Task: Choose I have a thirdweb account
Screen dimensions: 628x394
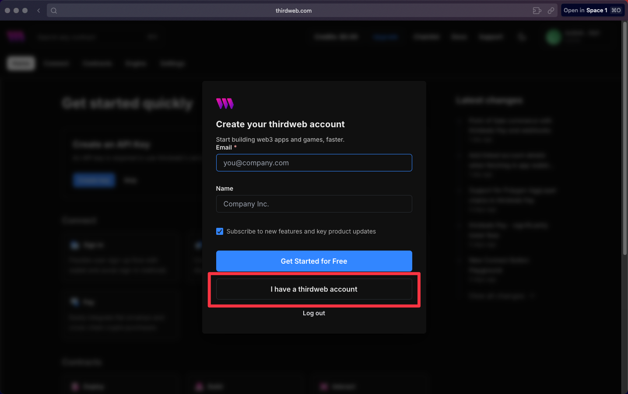Action: click(314, 289)
